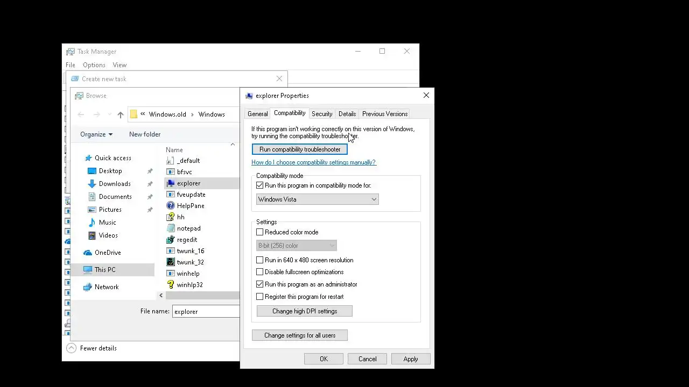Expand hidden breadcrumb path chevrons
The width and height of the screenshot is (689, 387).
pyautogui.click(x=143, y=114)
